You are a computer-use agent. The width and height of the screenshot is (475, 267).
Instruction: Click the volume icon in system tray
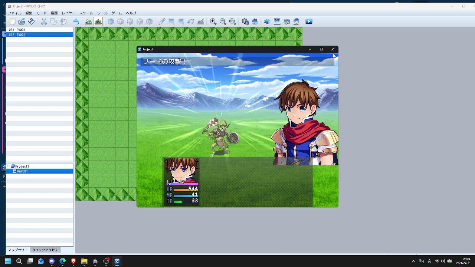coord(443,261)
